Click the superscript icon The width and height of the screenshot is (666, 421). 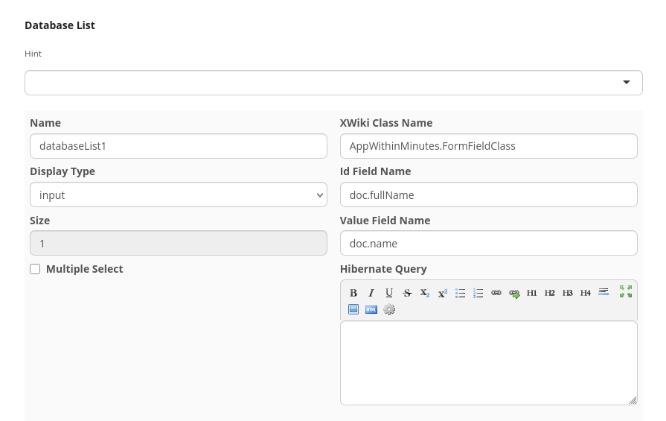point(443,293)
